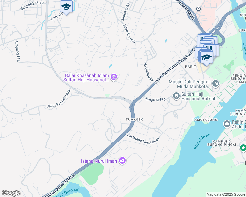Click the Jalan Permaisuara road label

coord(59,99)
